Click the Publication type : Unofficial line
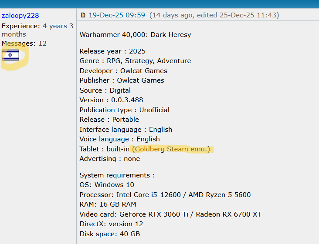319x244 pixels. pos(125,110)
